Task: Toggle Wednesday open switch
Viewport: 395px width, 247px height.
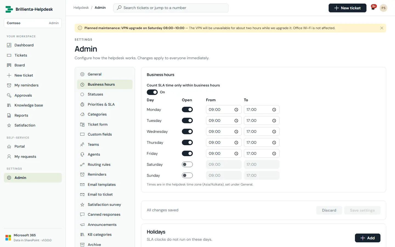Action: (x=187, y=131)
